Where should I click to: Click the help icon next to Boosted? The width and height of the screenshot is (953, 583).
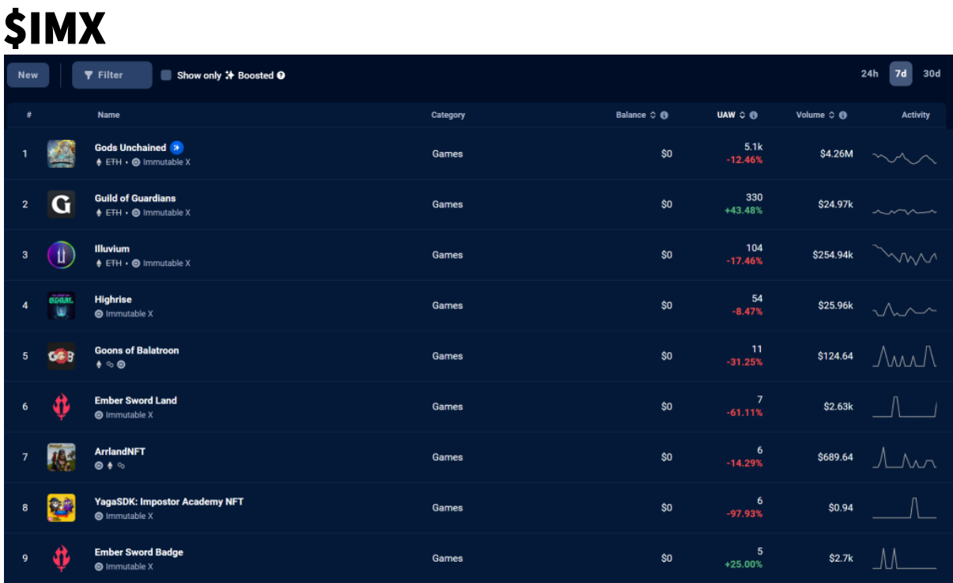coord(279,75)
